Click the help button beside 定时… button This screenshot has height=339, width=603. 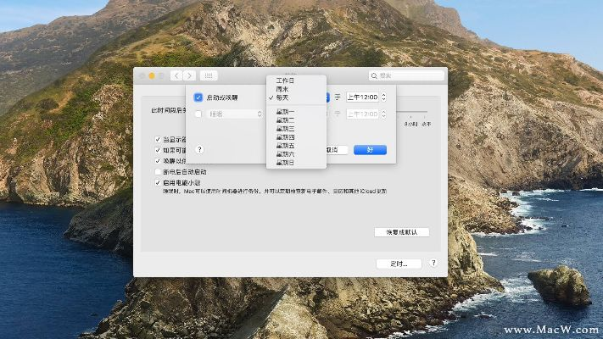click(433, 264)
